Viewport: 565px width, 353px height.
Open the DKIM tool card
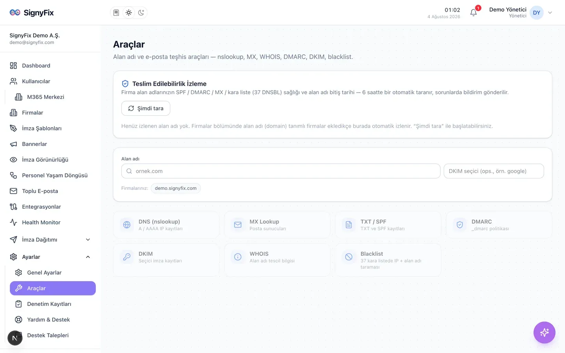166,260
